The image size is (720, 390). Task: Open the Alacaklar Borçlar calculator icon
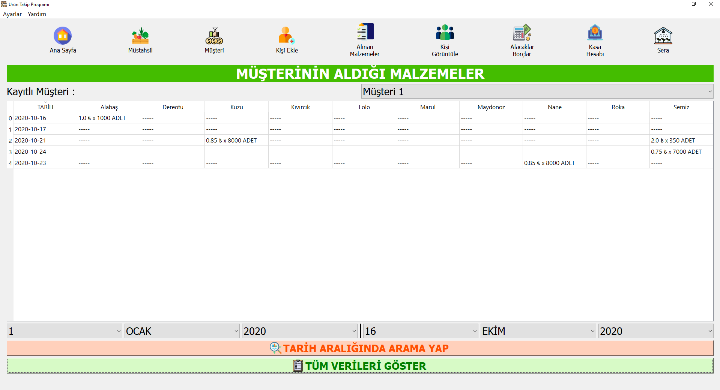click(x=522, y=33)
